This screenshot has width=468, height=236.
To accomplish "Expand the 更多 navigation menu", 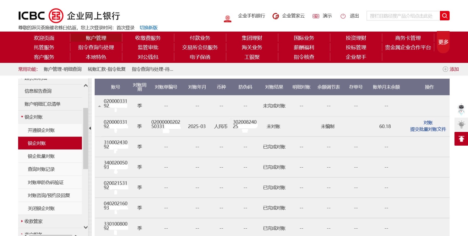I will (443, 42).
